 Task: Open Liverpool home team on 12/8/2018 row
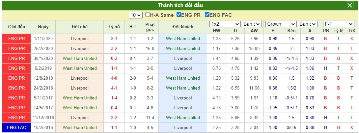[x=80, y=78]
